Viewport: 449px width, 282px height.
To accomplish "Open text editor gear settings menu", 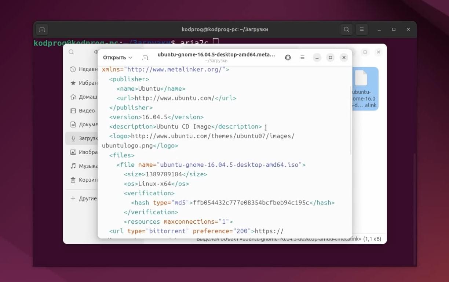I will click(x=288, y=58).
